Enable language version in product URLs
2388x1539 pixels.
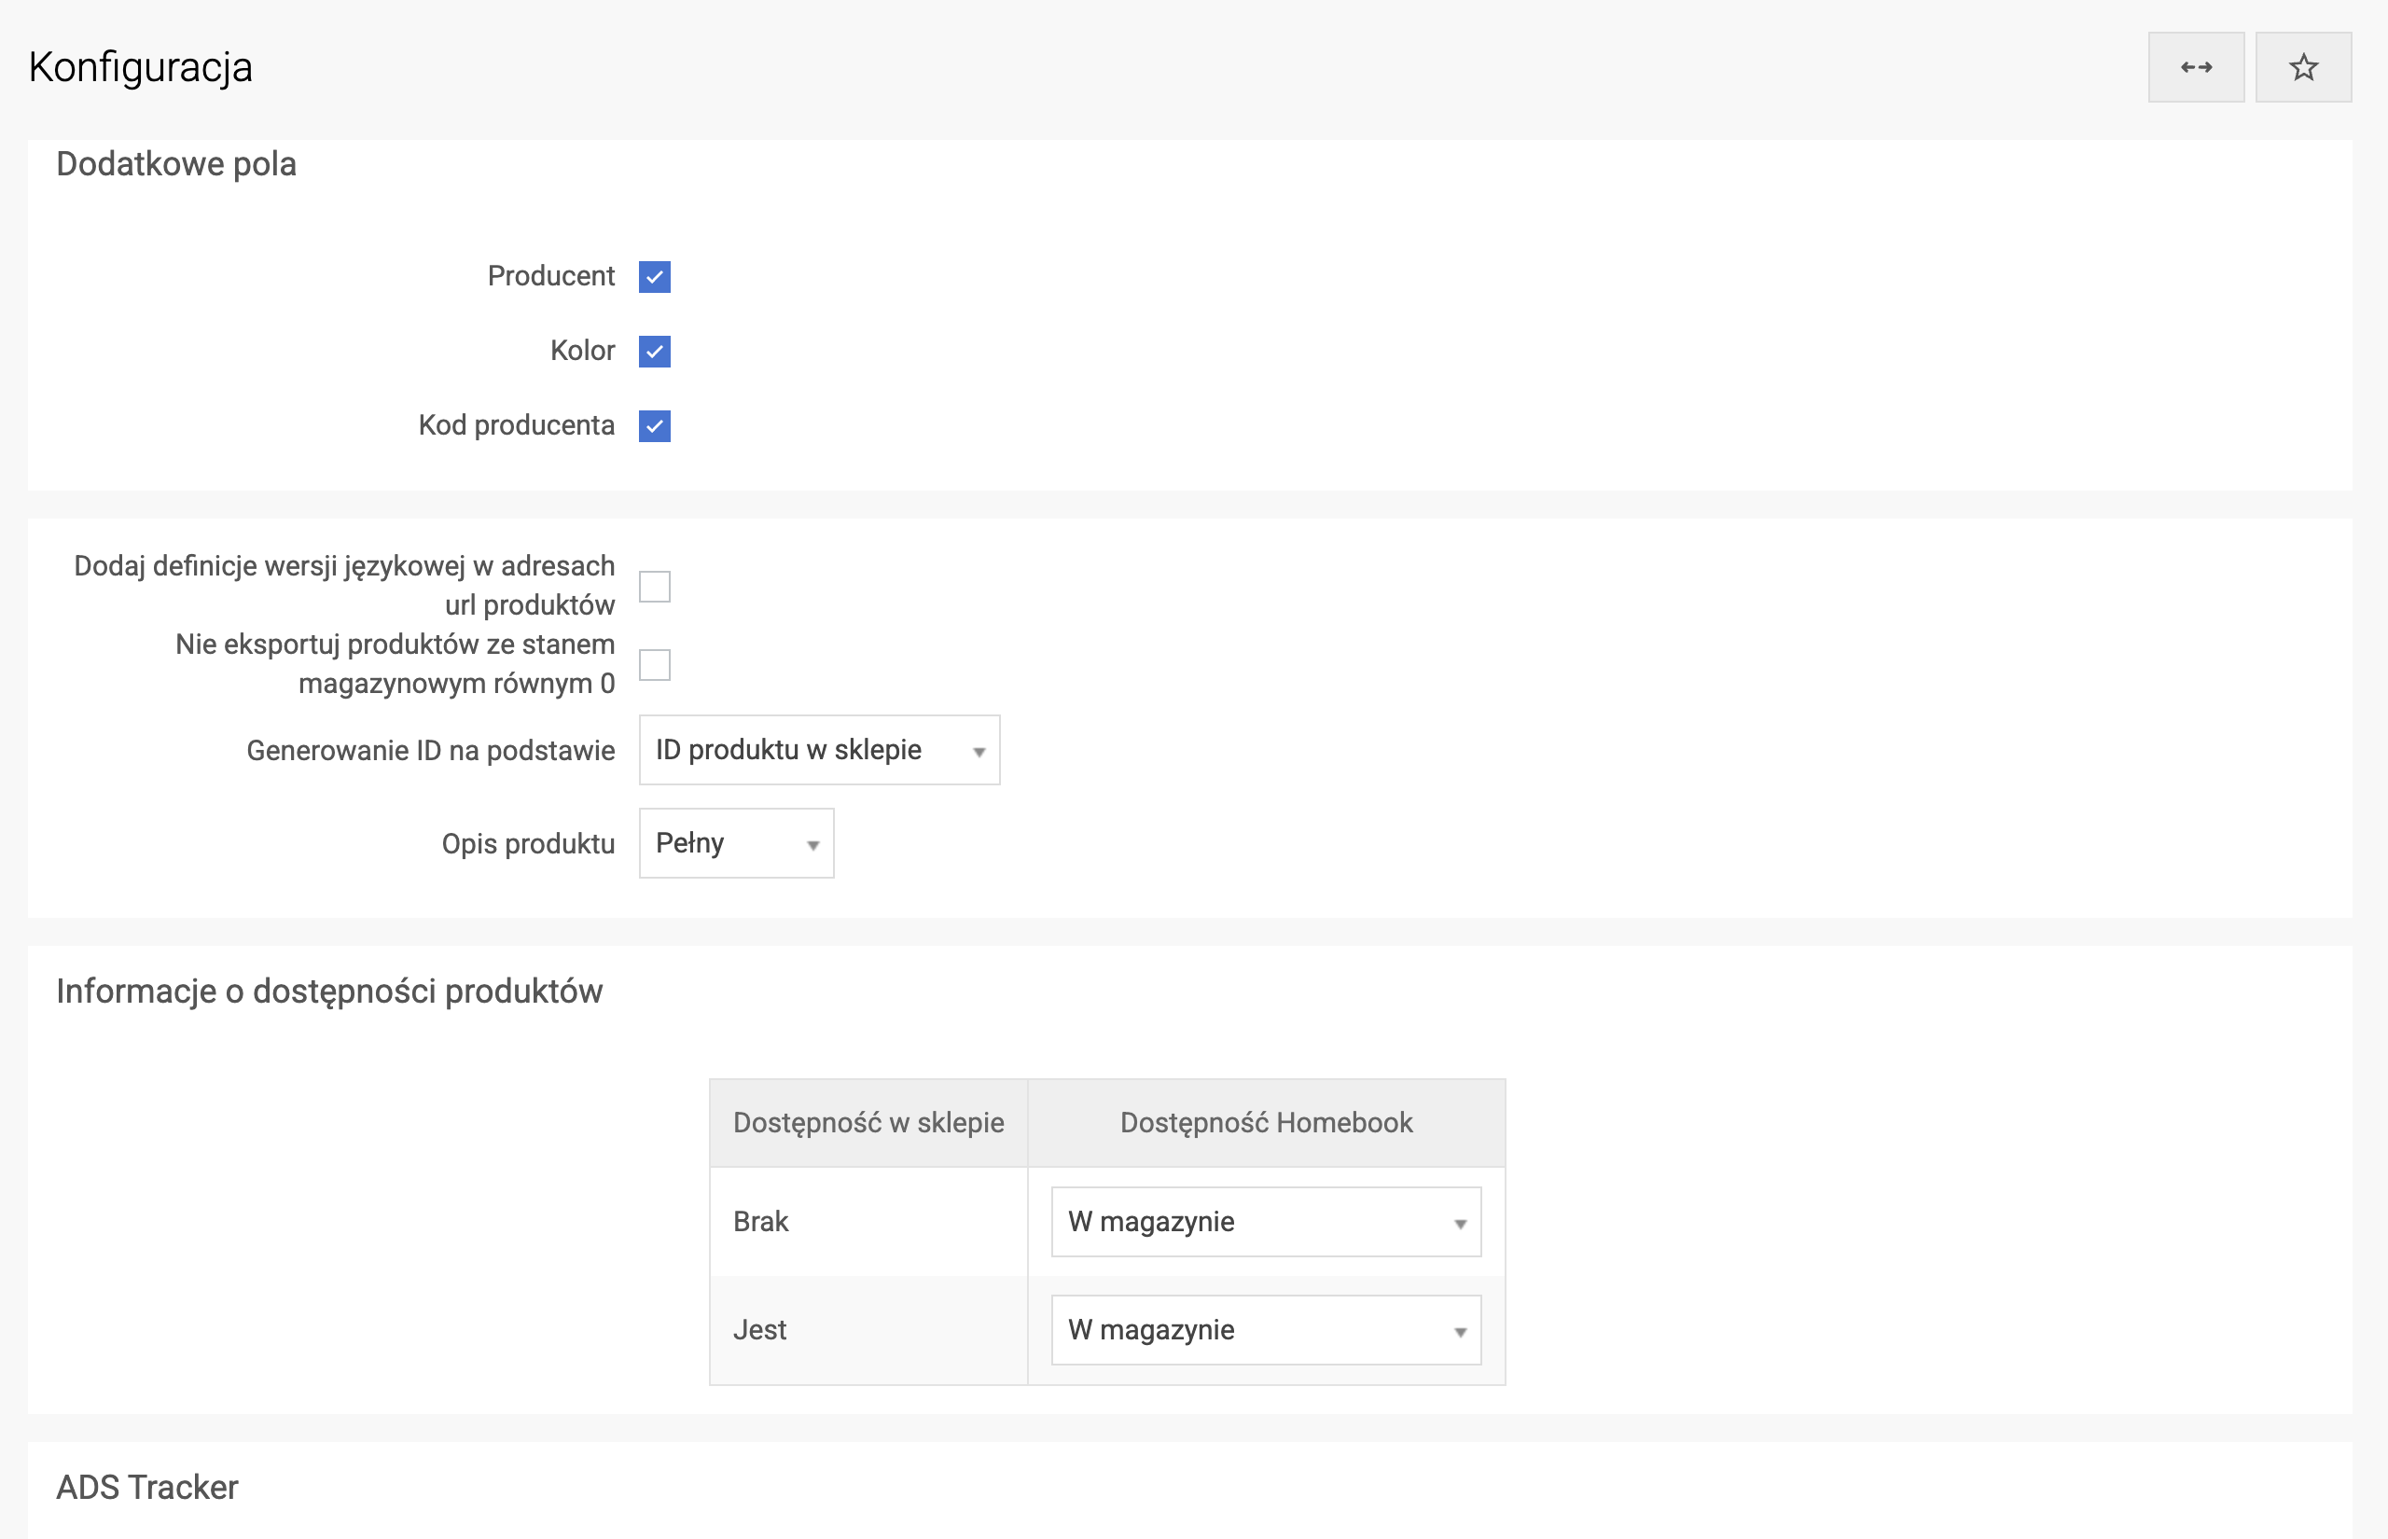click(x=655, y=587)
